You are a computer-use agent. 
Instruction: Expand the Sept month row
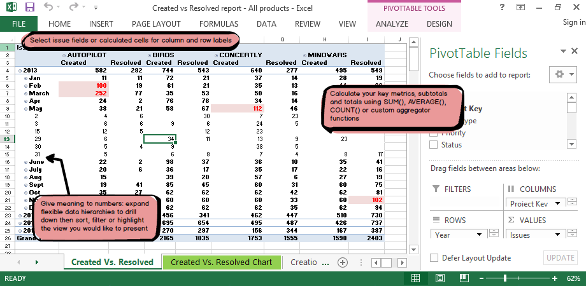(25, 185)
